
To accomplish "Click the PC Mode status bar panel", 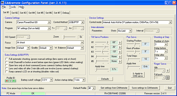I will tap(11, 93).
